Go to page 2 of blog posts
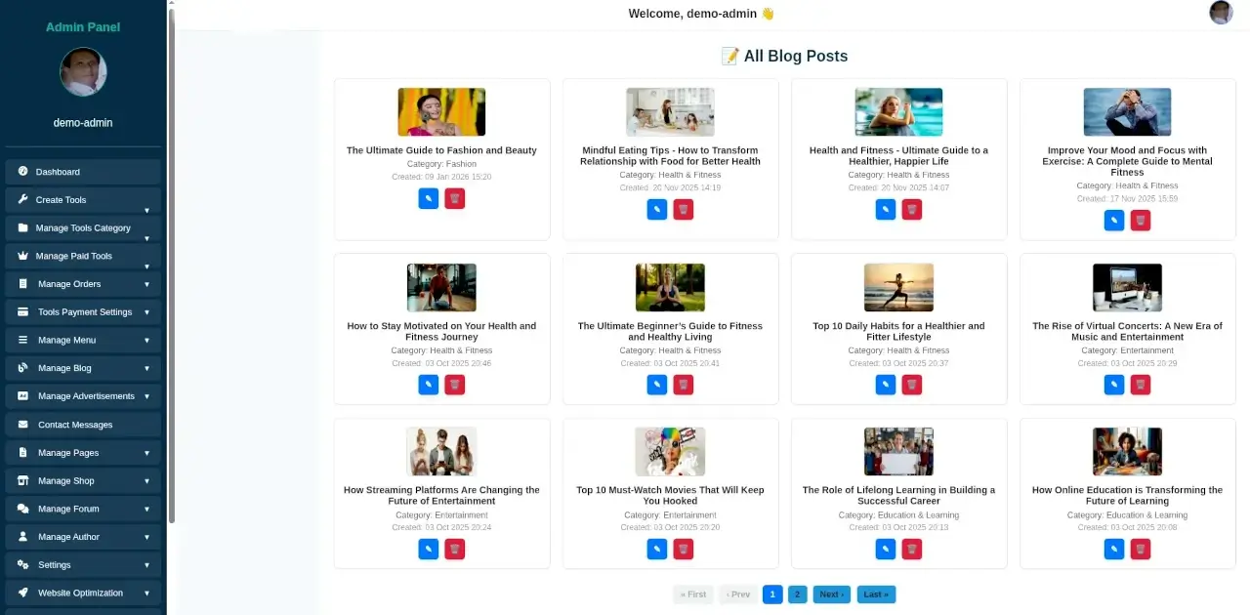 click(797, 594)
